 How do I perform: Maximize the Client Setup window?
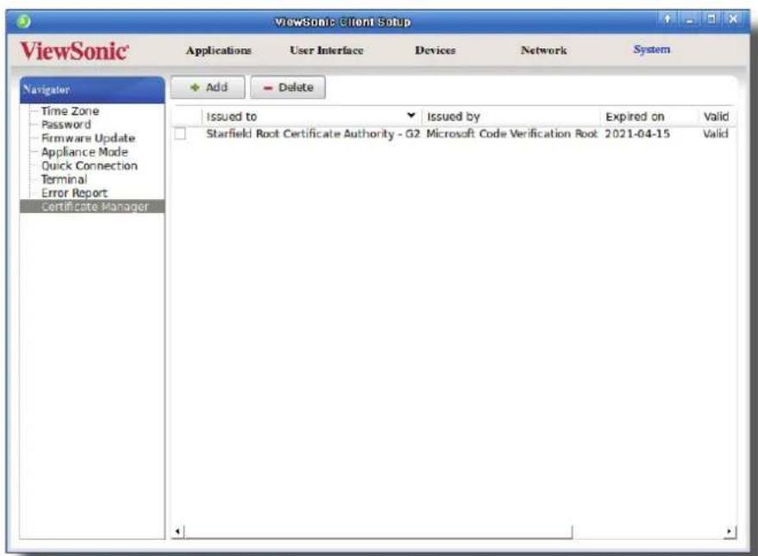coord(711,19)
